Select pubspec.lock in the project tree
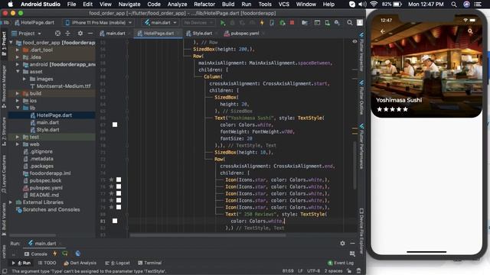490x275 pixels. [45, 180]
